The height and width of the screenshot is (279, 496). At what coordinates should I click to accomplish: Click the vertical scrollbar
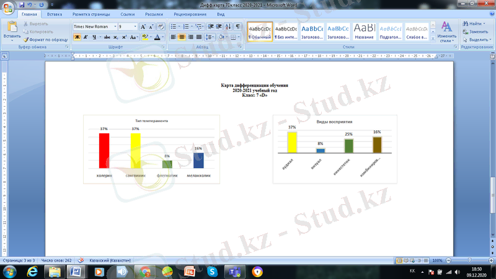point(492,195)
